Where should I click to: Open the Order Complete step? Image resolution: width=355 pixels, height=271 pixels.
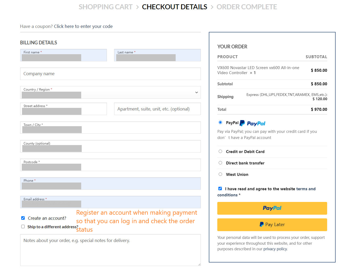pyautogui.click(x=246, y=7)
